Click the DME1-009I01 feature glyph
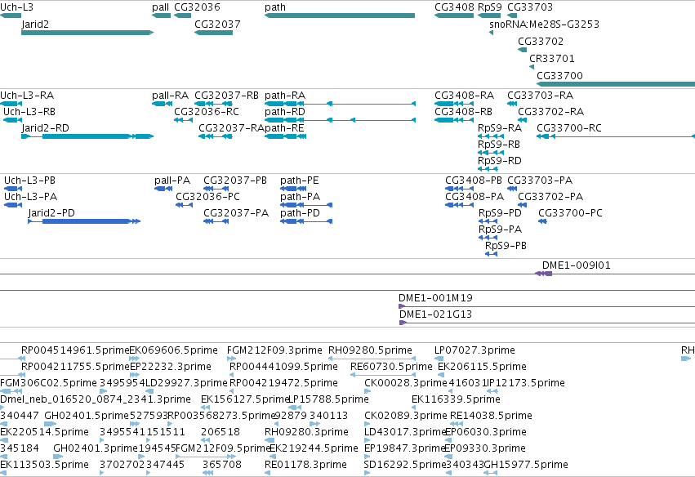Image resolution: width=695 pixels, height=477 pixels. [544, 274]
